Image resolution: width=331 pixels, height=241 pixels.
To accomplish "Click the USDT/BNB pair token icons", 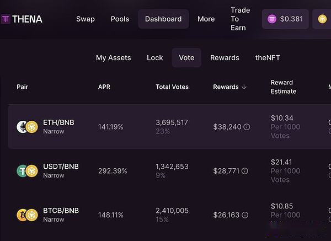I will pos(28,171).
